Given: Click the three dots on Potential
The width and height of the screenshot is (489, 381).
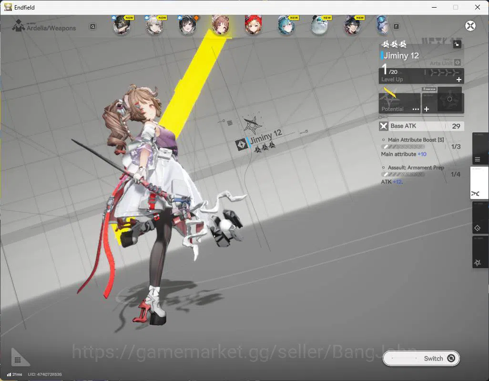Looking at the screenshot, I should point(416,109).
